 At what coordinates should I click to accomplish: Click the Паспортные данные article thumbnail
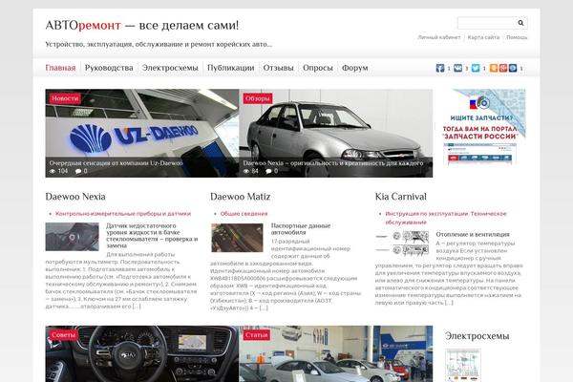pyautogui.click(x=237, y=238)
